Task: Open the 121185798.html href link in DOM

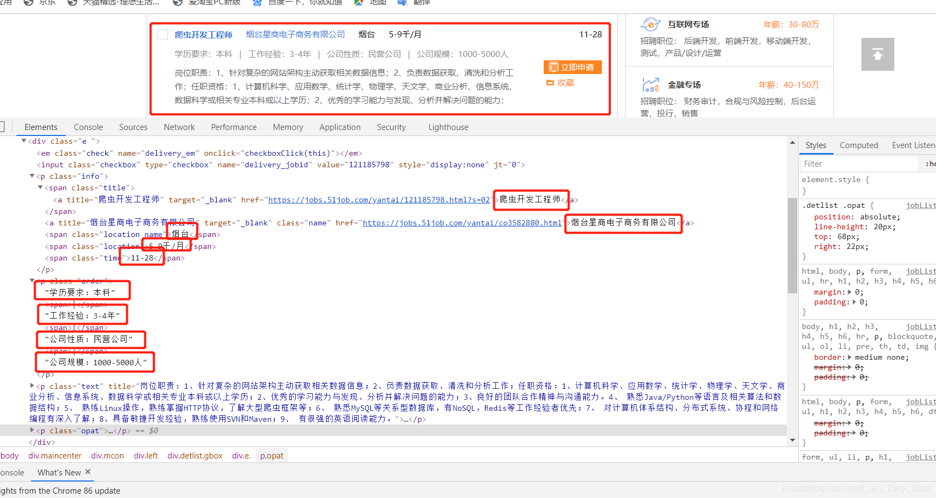Action: click(379, 200)
